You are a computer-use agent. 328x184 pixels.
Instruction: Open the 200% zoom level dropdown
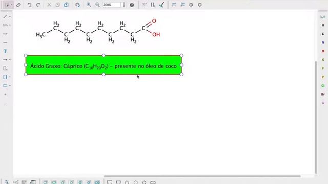[x=124, y=5]
